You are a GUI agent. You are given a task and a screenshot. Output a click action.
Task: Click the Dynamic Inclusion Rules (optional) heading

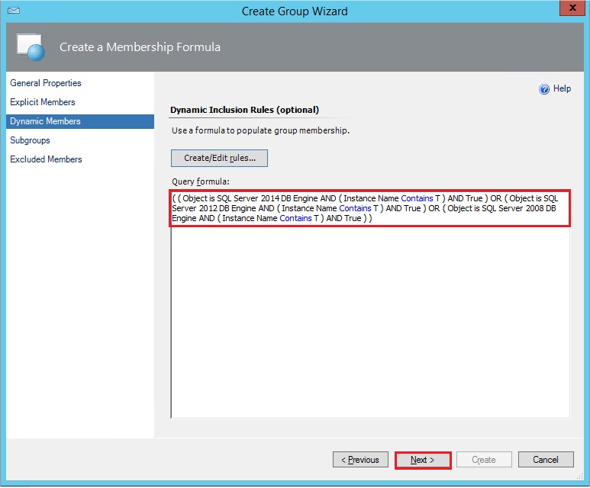(244, 110)
